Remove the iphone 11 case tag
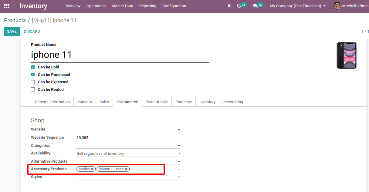The height and width of the screenshot is (192, 369). tap(126, 169)
